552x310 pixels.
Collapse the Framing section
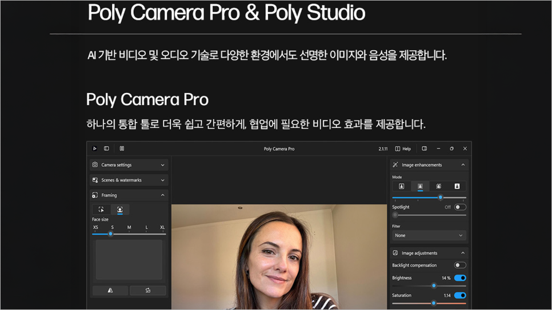click(x=163, y=195)
